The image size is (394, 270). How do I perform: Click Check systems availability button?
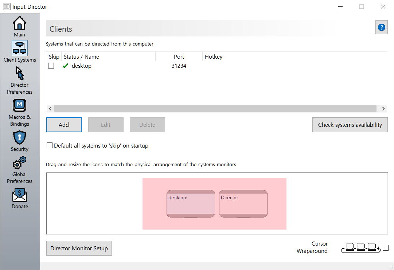coord(350,125)
